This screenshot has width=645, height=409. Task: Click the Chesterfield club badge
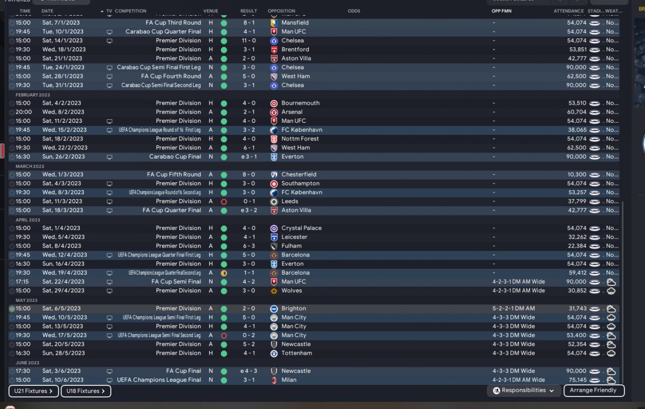pyautogui.click(x=274, y=175)
